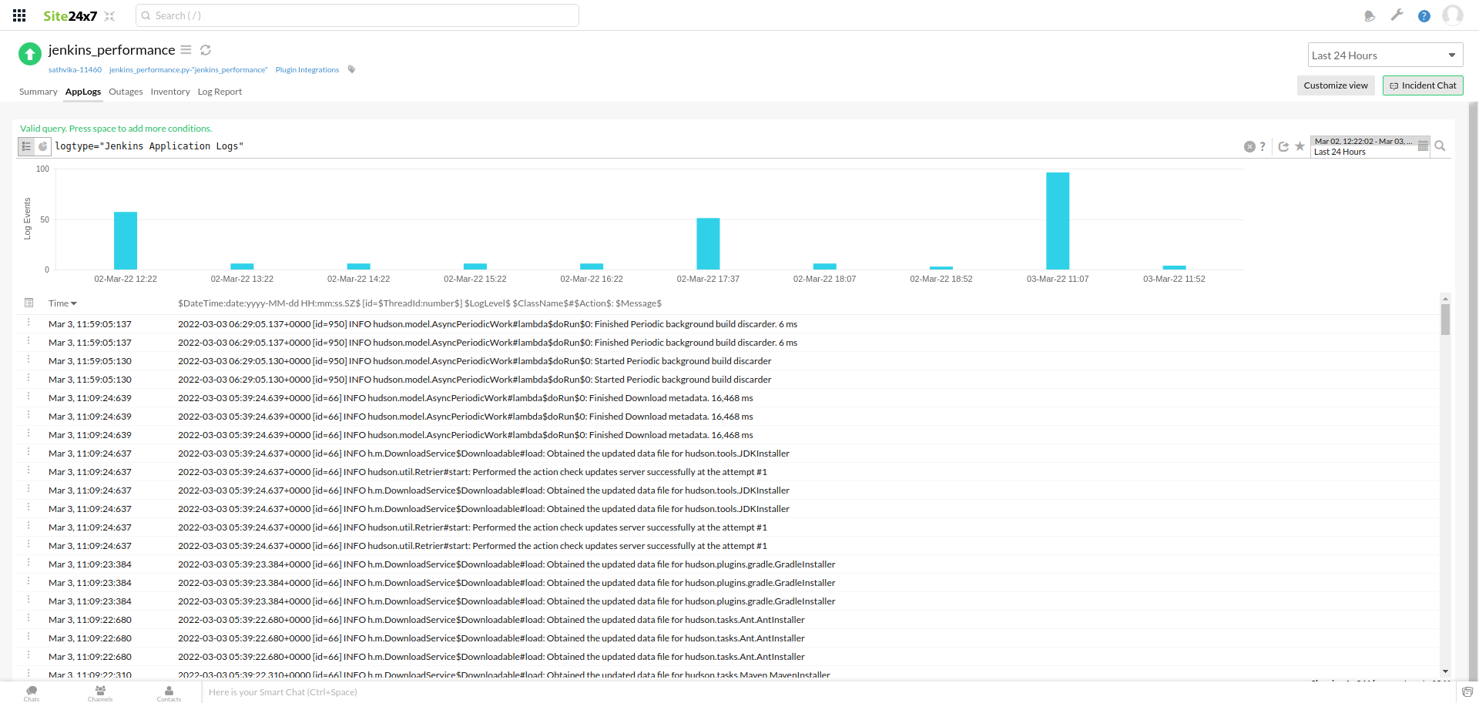Screen dimensions: 1479x703
Task: Open Chats from the bottom bar
Action: tap(32, 691)
